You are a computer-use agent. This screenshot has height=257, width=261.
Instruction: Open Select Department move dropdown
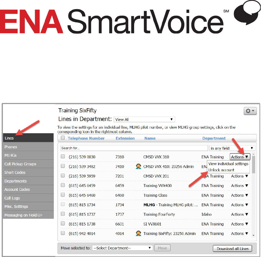tap(122, 248)
